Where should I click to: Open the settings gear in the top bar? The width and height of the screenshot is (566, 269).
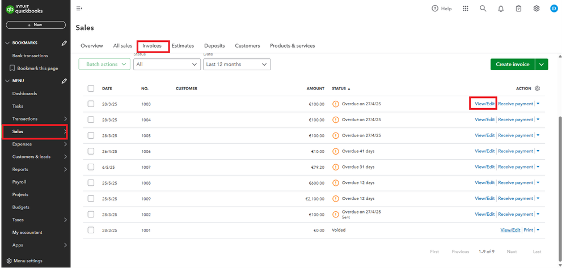click(x=537, y=8)
